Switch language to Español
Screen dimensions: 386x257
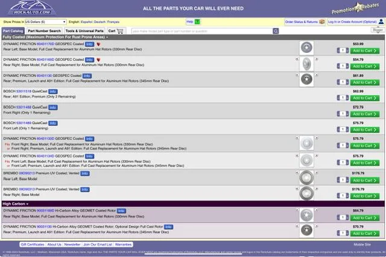(x=87, y=22)
